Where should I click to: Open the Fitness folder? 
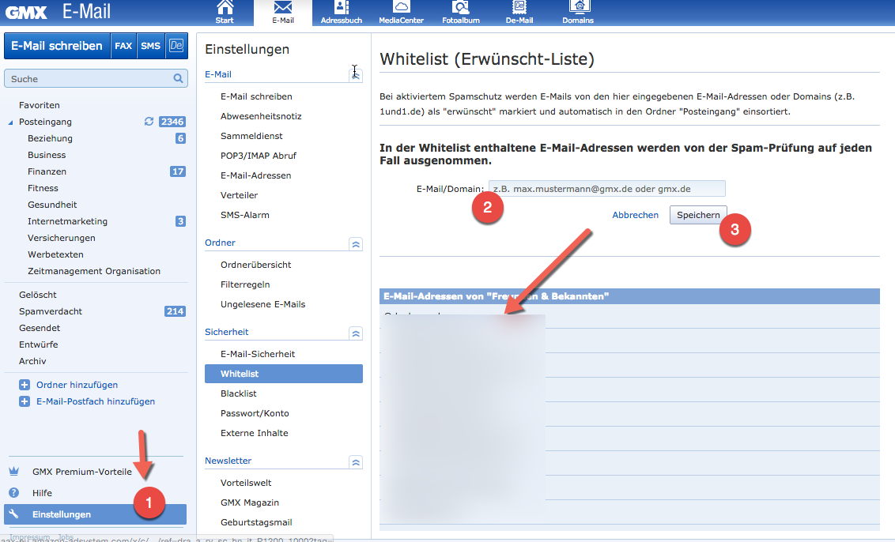pyautogui.click(x=43, y=188)
